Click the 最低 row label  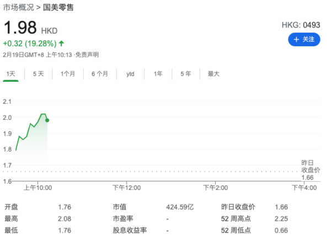(x=12, y=230)
